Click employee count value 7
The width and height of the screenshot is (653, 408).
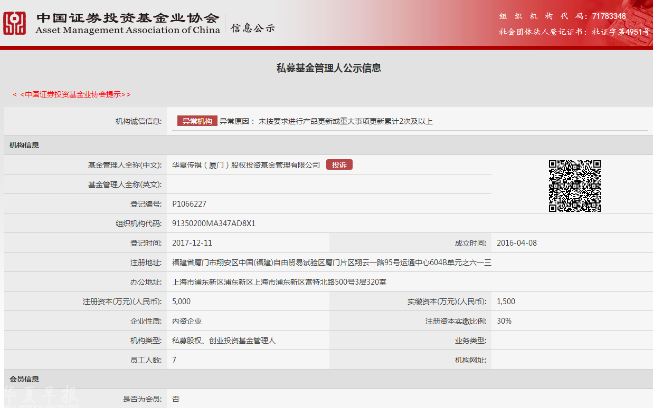pyautogui.click(x=174, y=360)
